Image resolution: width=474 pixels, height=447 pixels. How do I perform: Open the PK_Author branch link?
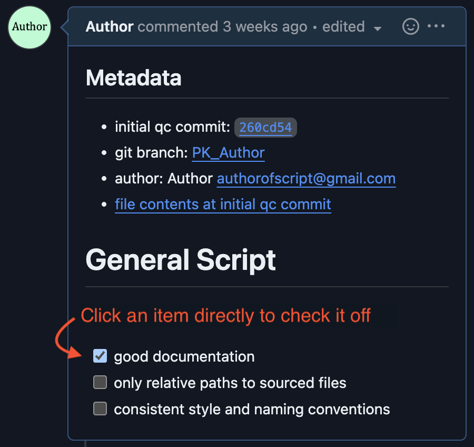pos(228,153)
